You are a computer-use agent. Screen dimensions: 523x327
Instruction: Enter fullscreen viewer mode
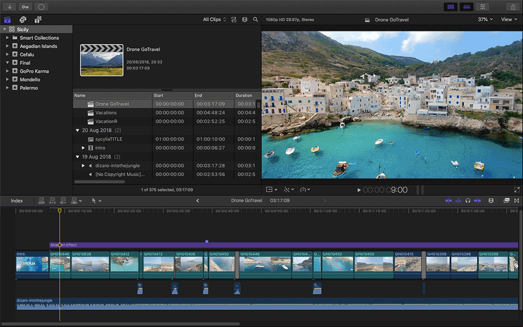point(516,190)
